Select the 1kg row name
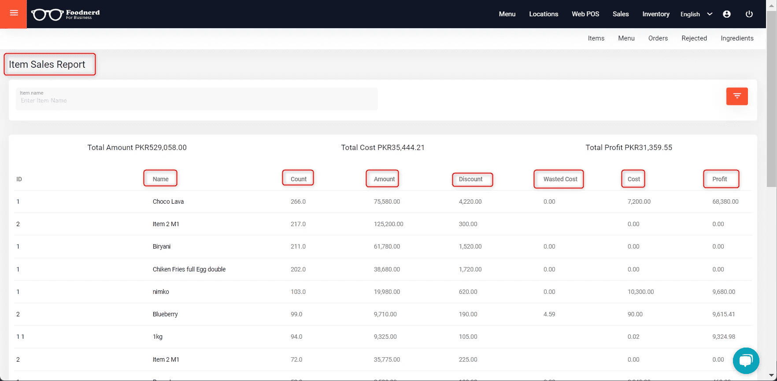The height and width of the screenshot is (381, 777). pos(158,337)
